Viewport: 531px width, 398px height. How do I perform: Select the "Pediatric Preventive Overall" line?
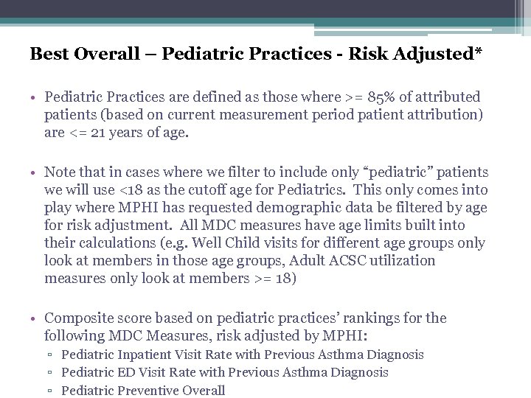click(143, 391)
